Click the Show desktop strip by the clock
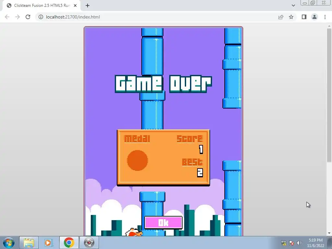Screen dimensions: 332x249 point(330,243)
